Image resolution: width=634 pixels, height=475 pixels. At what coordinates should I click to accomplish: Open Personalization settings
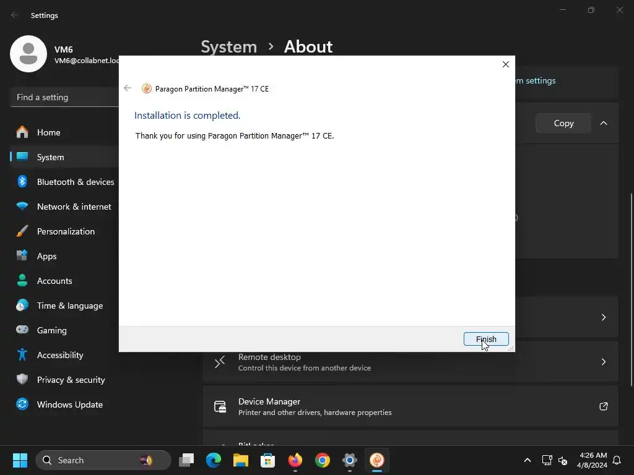point(64,231)
